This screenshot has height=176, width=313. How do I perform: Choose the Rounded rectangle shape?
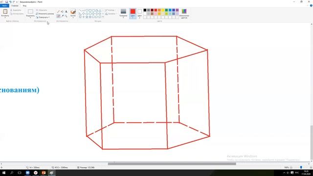click(93, 10)
